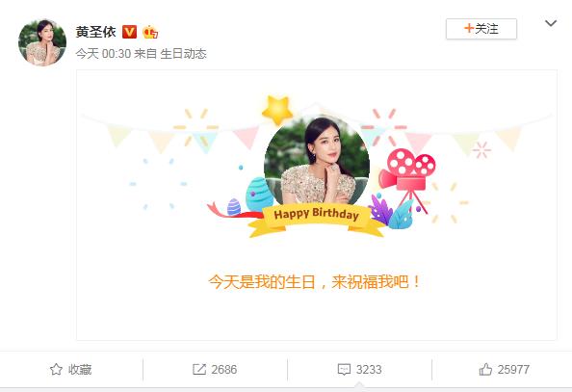Screen dimensions: 572x392
Task: Open the 今天 00:30 timestamp link
Action: [103, 54]
